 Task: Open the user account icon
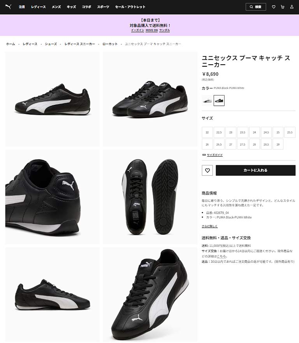[292, 7]
